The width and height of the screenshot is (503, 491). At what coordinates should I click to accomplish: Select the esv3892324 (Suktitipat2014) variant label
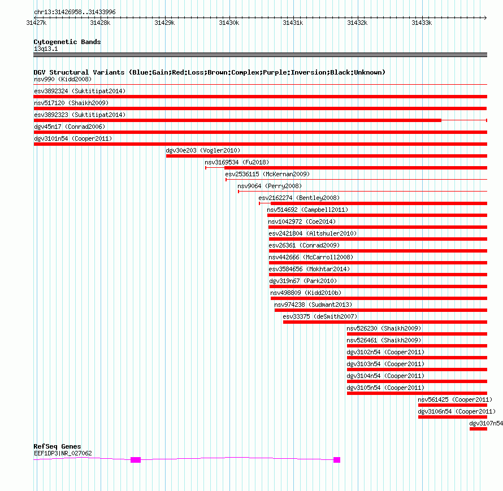click(80, 91)
